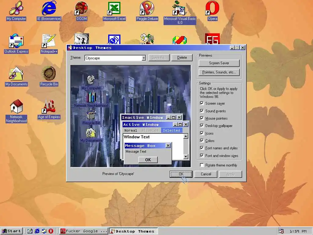Select the Network Neighborhood desktop icon
This screenshot has width=313, height=235.
17,111
